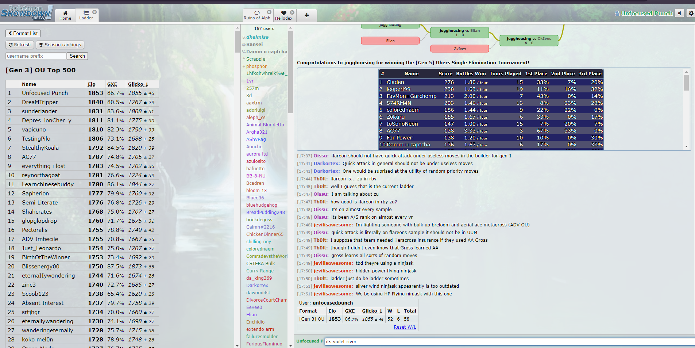Click the plus icon to join a room
Viewport: 695px width, 348px height.
(x=306, y=15)
